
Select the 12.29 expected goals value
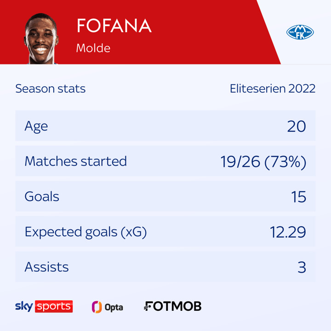(x=288, y=232)
